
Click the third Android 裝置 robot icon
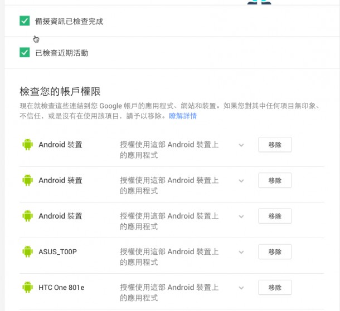pos(27,216)
